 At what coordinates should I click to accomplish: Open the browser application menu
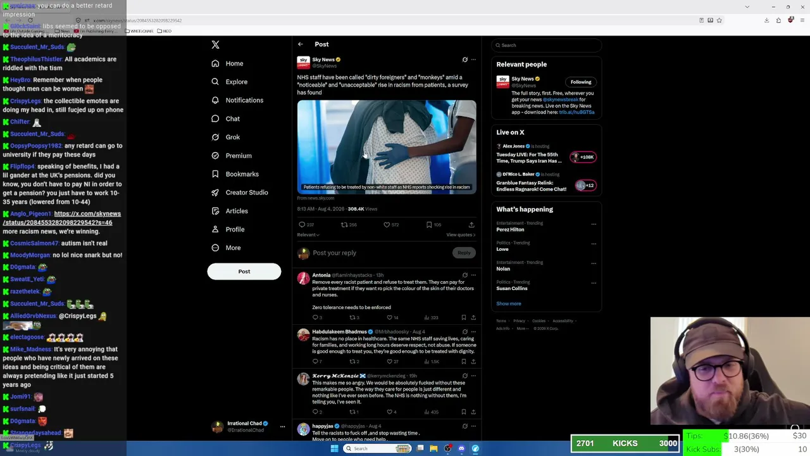pos(801,20)
